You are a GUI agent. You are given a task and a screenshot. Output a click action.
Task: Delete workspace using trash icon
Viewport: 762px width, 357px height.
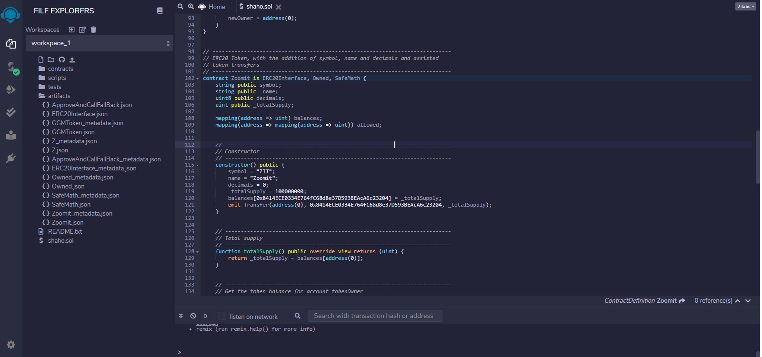[x=93, y=30]
